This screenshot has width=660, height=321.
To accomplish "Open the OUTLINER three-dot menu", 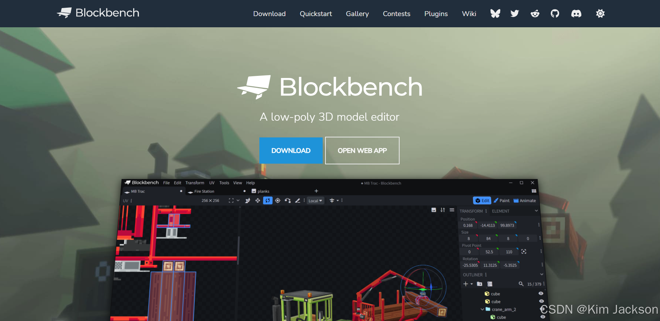I will coord(486,275).
